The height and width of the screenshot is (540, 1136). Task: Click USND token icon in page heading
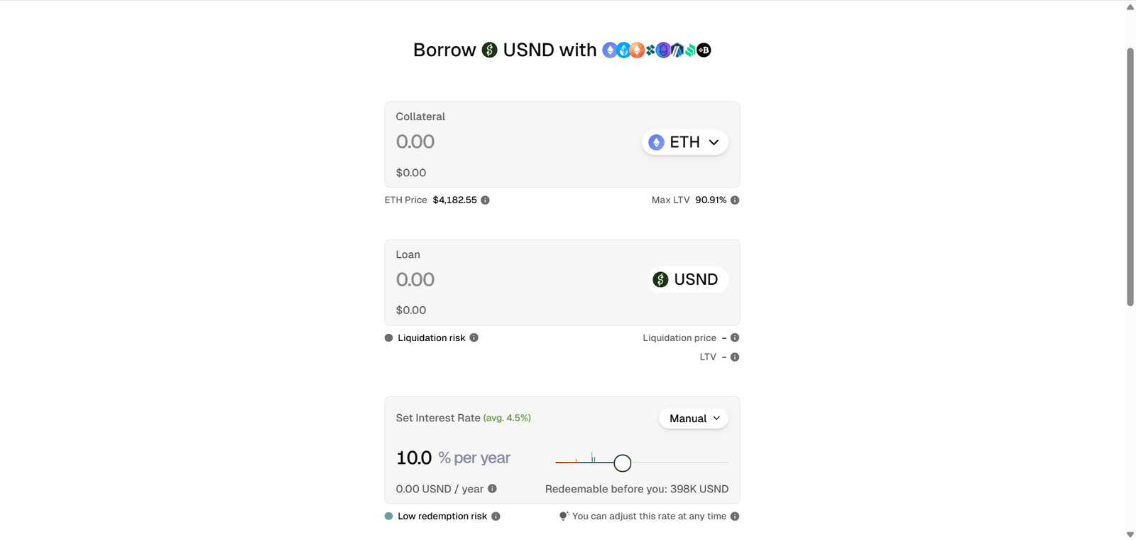(489, 50)
